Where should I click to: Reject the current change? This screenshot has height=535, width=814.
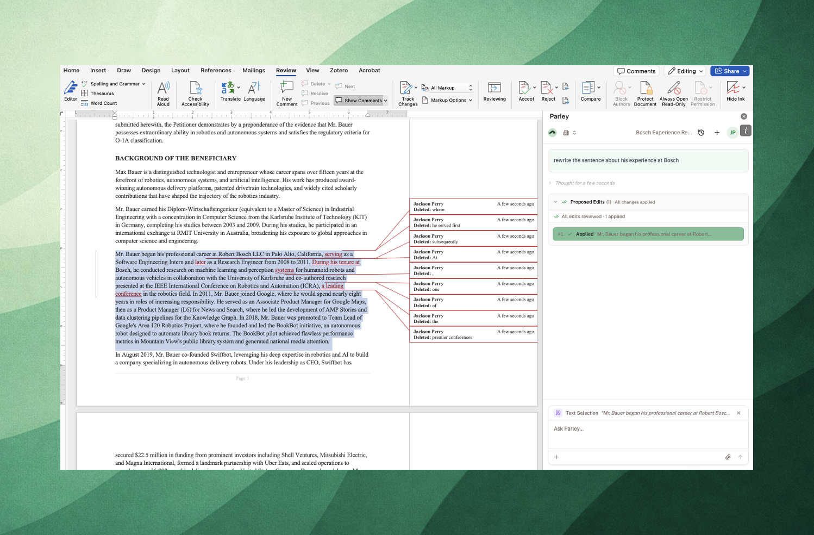point(547,91)
